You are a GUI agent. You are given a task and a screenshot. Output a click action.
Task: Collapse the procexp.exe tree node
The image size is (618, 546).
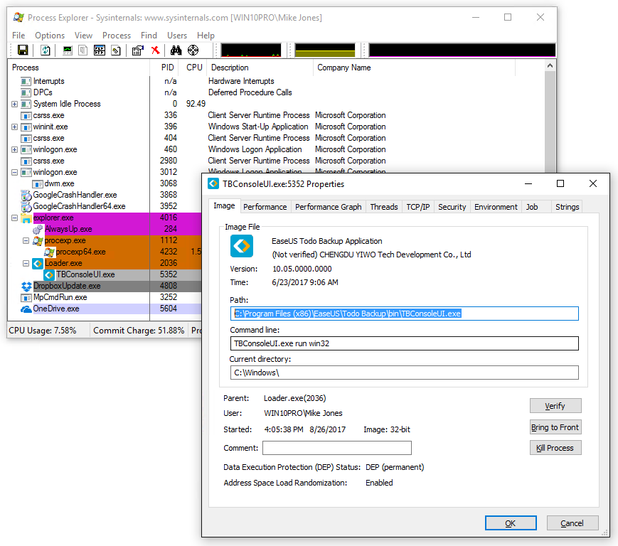[x=26, y=241]
